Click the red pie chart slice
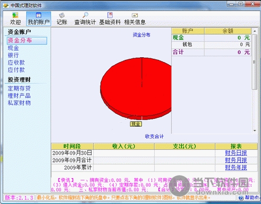 (136, 88)
